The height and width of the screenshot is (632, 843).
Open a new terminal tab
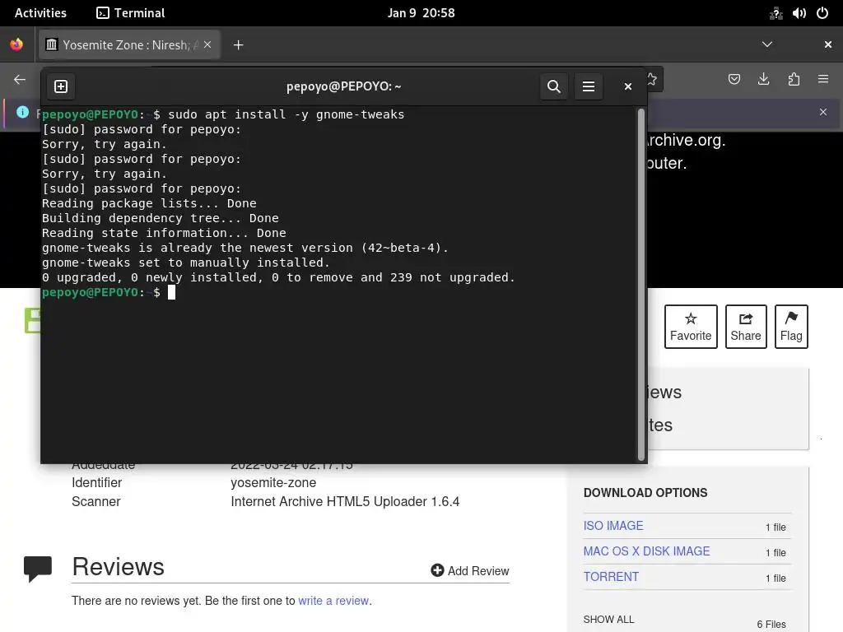pyautogui.click(x=61, y=86)
